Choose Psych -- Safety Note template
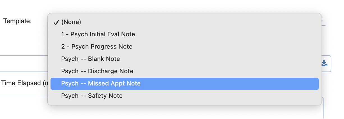Screen dimensions: 344x119 [185, 96]
